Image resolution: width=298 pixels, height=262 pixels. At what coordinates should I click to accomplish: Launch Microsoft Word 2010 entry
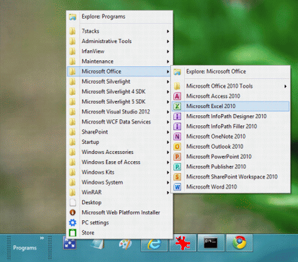(x=231, y=187)
